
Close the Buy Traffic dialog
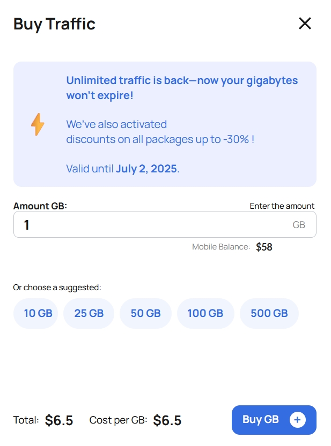tap(305, 24)
